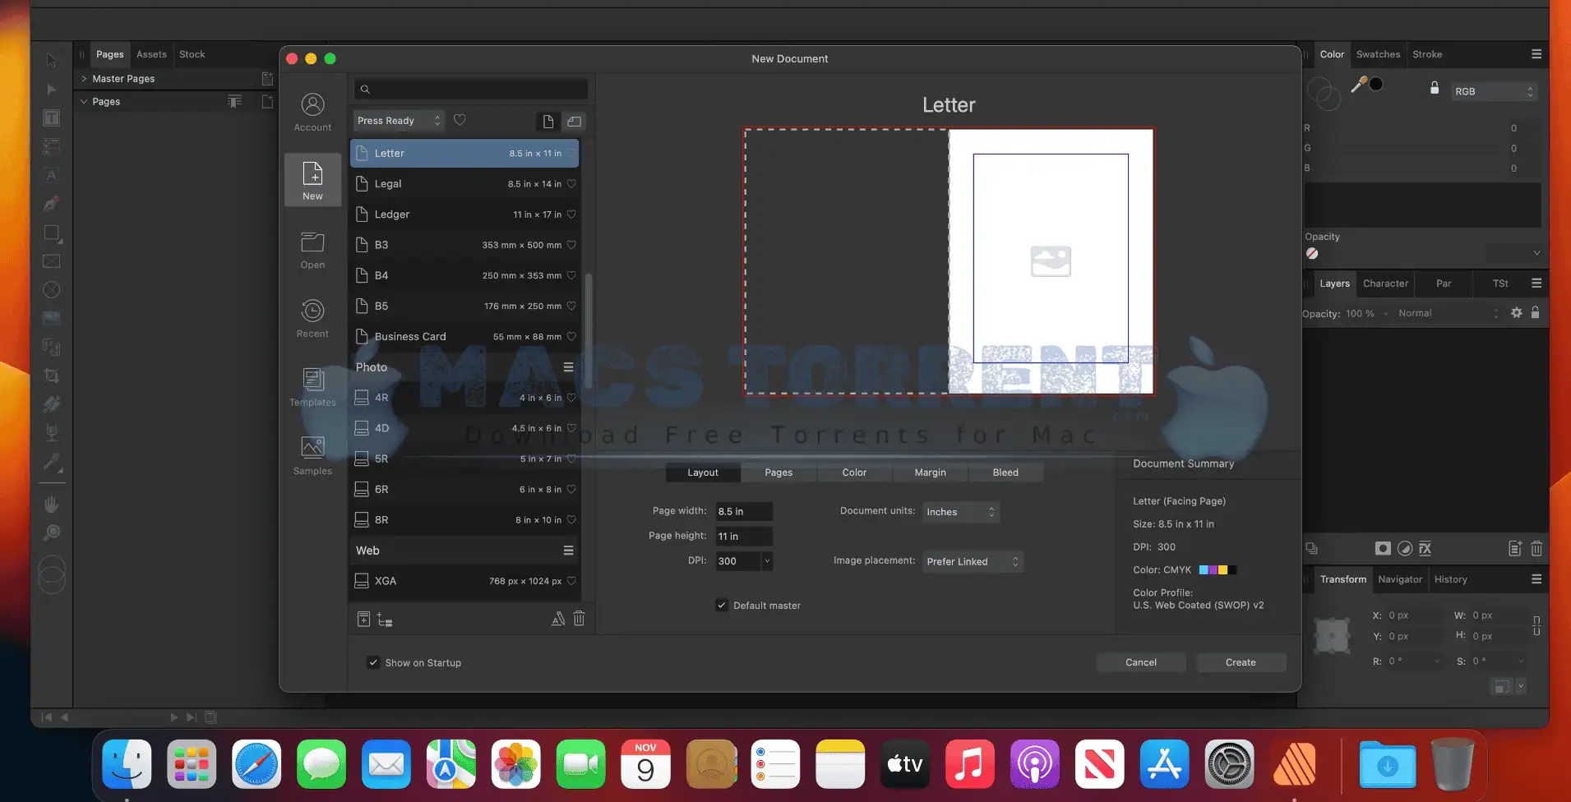Select the Move tool in left toolbar
This screenshot has width=1571, height=802.
51,61
